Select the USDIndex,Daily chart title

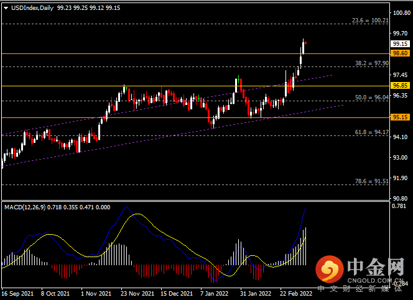point(32,8)
